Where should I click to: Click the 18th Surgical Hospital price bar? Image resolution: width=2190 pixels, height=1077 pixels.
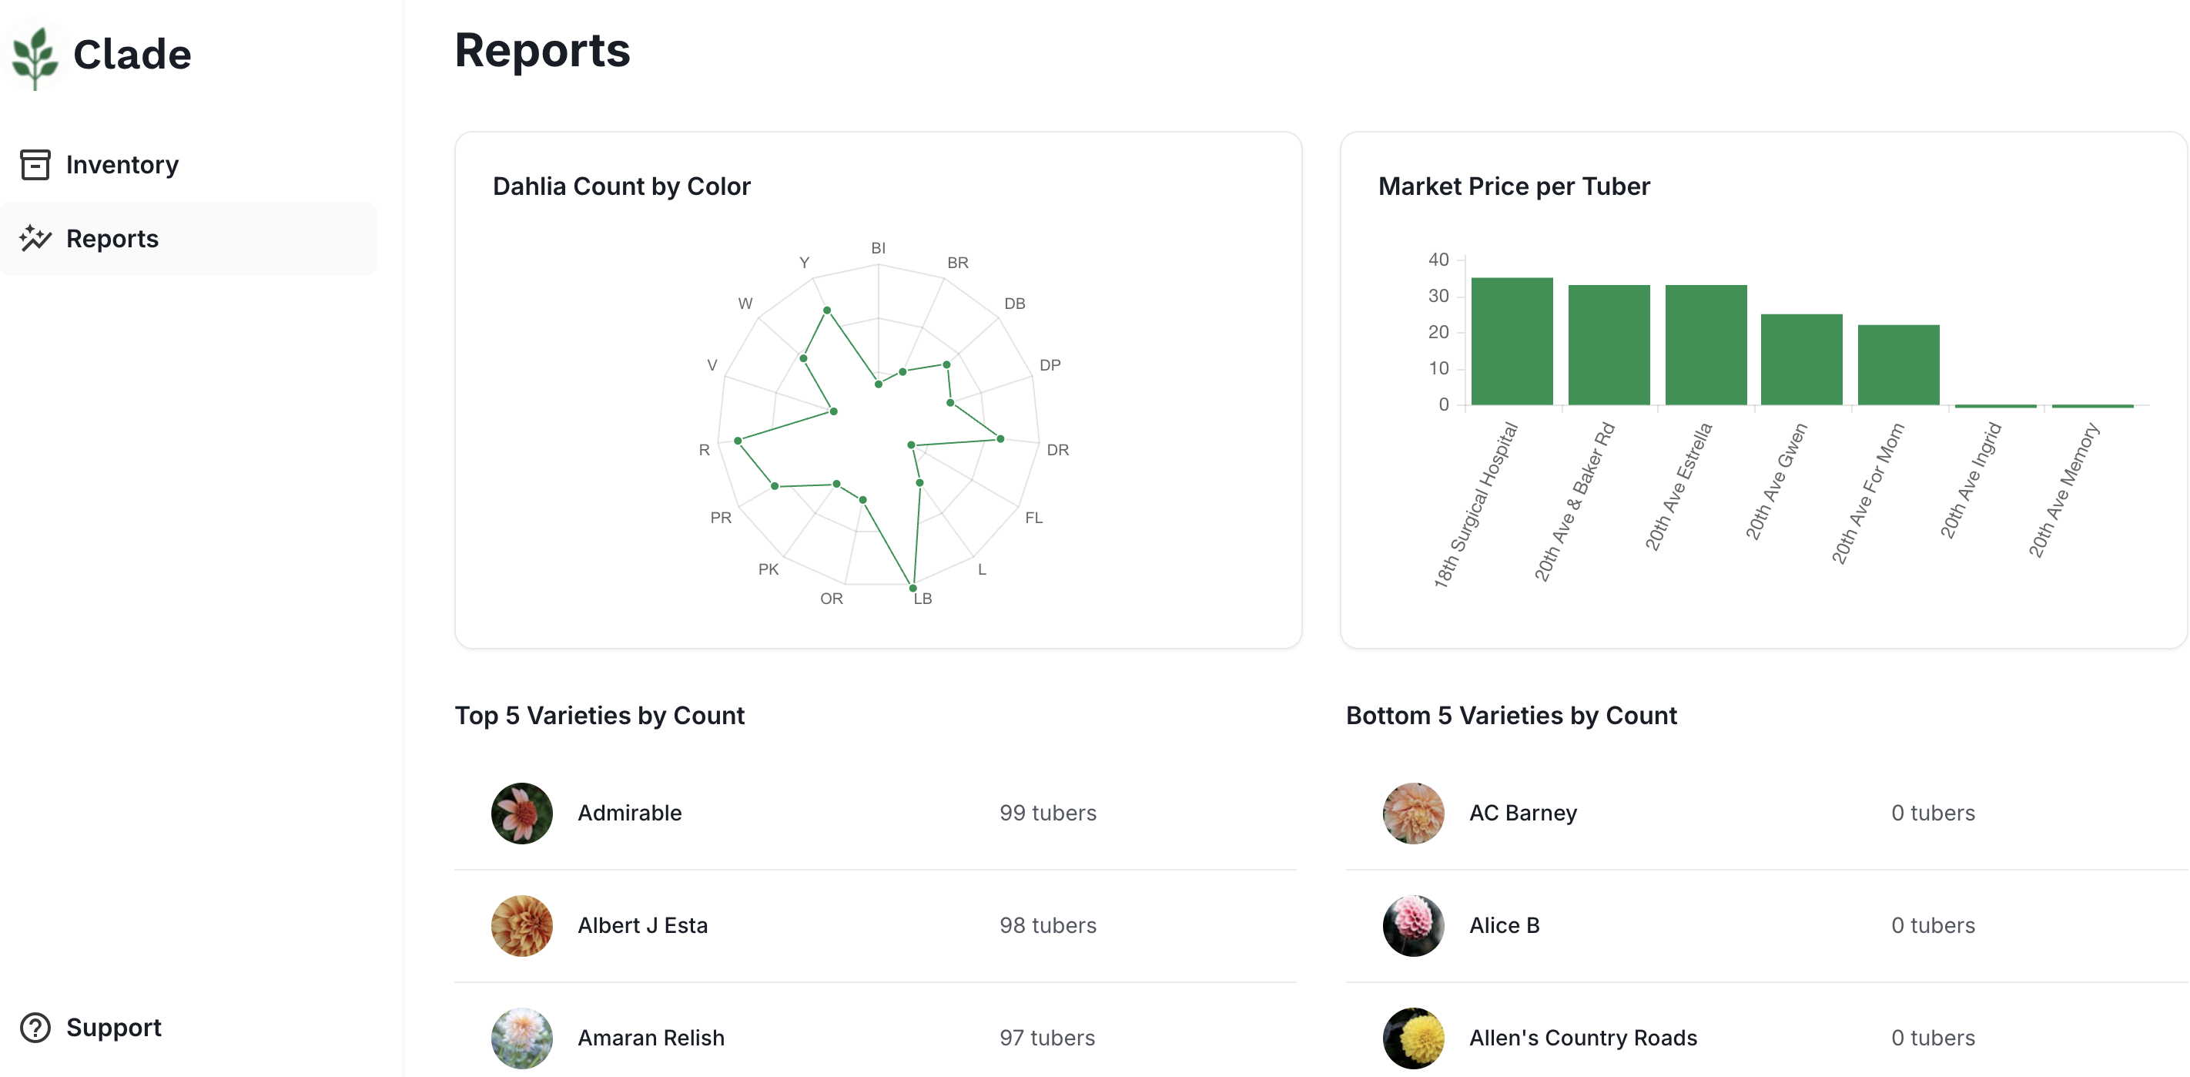point(1512,341)
